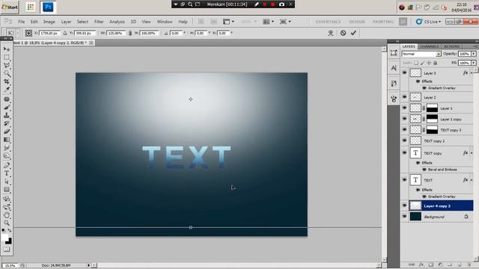Collapse effects on TEXT layer
The image size is (479, 269).
[x=471, y=180]
